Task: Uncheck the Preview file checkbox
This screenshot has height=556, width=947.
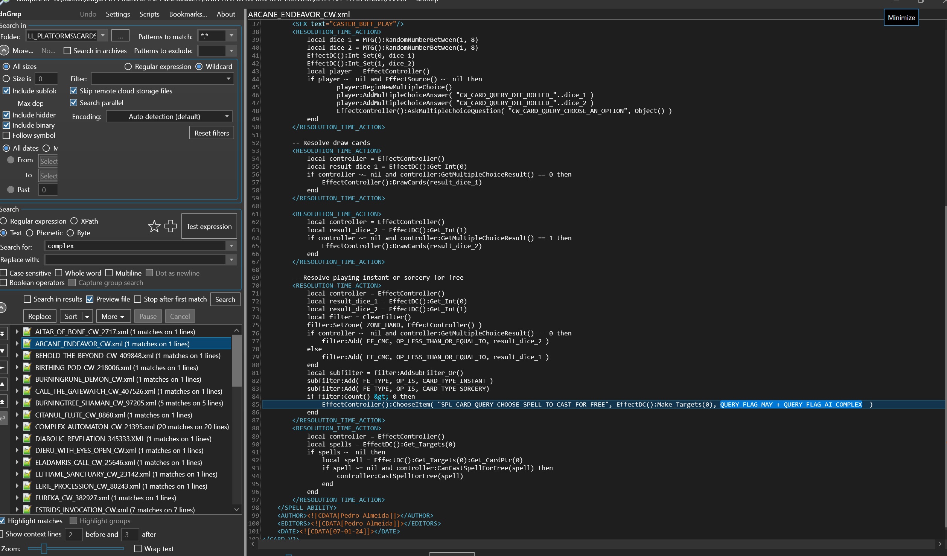Action: pos(90,299)
